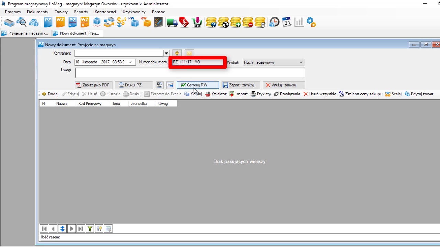This screenshot has height=247, width=440.
Task: Click into the Uwagi notes field
Action: pos(190,73)
